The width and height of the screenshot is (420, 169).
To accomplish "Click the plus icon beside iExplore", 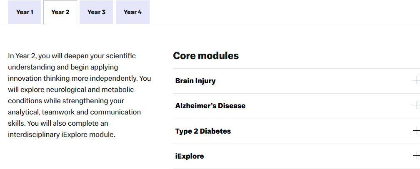I will pos(416,156).
